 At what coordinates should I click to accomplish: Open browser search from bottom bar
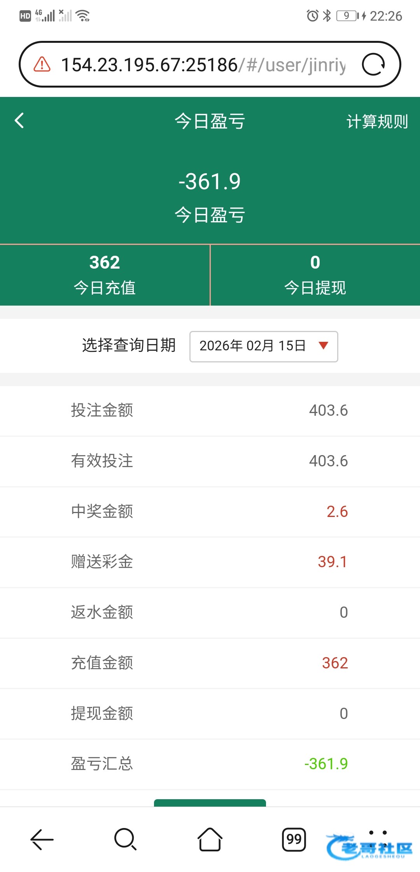point(125,839)
